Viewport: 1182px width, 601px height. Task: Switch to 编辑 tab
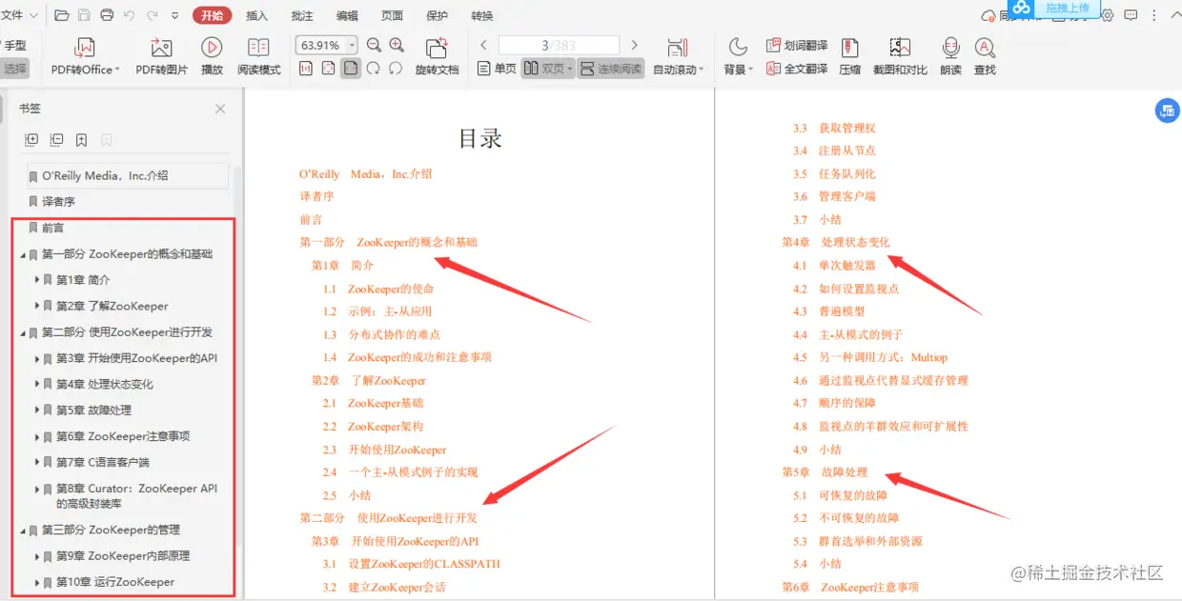[x=347, y=16]
